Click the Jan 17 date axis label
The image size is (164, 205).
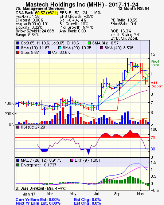[29, 194]
